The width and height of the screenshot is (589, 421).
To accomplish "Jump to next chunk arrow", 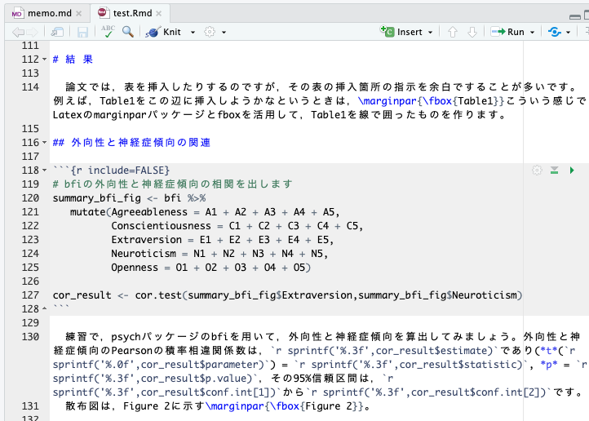I will point(472,32).
